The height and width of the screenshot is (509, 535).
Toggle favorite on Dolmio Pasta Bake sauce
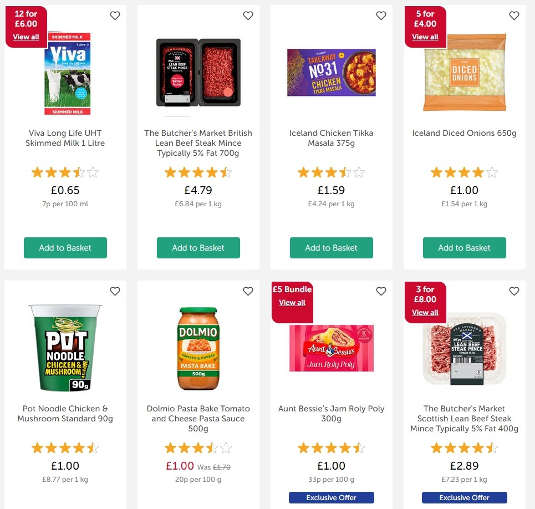pyautogui.click(x=248, y=291)
